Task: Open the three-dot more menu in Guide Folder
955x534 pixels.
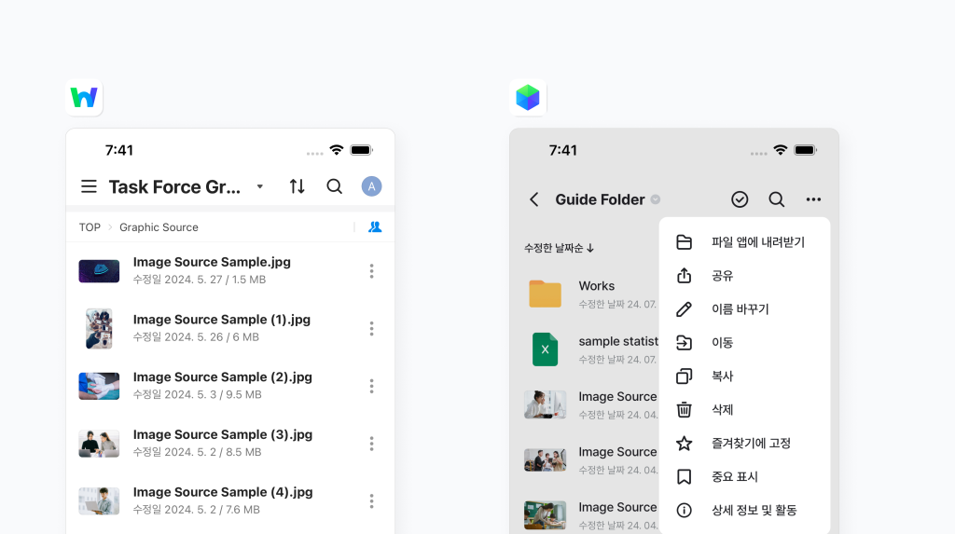Action: point(813,199)
